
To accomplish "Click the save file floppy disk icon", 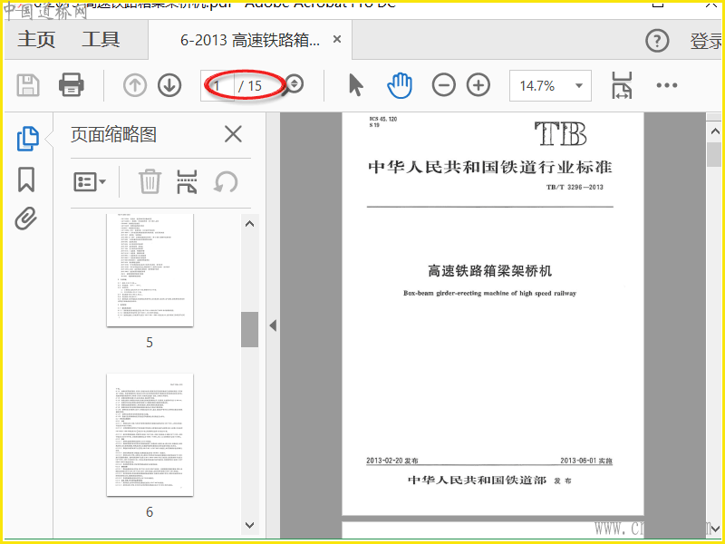I will click(x=28, y=85).
